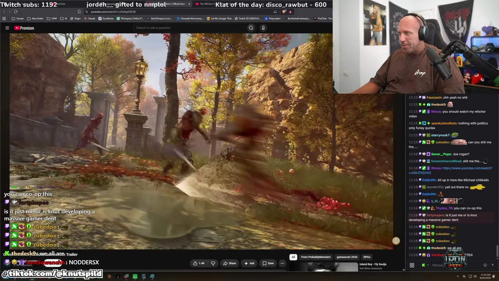Open the Polymarket bookmark
Viewport: 499px width, 281px height.
click(x=272, y=18)
